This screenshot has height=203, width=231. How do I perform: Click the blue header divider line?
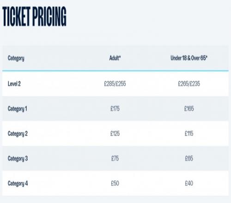[115, 71]
